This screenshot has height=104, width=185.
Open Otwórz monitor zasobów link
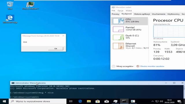[152, 66]
